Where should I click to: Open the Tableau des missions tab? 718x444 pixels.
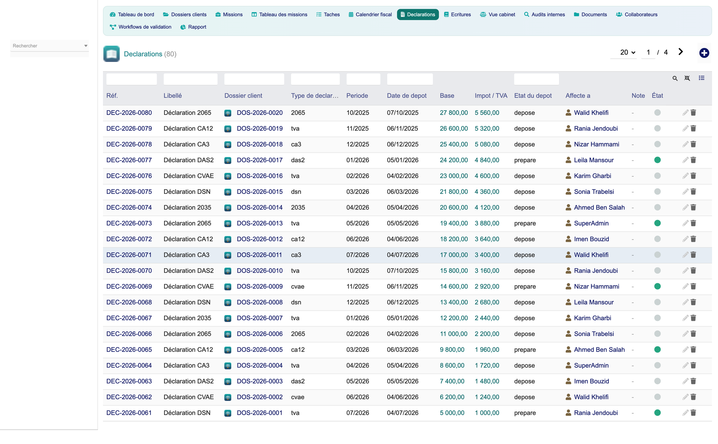[279, 15]
